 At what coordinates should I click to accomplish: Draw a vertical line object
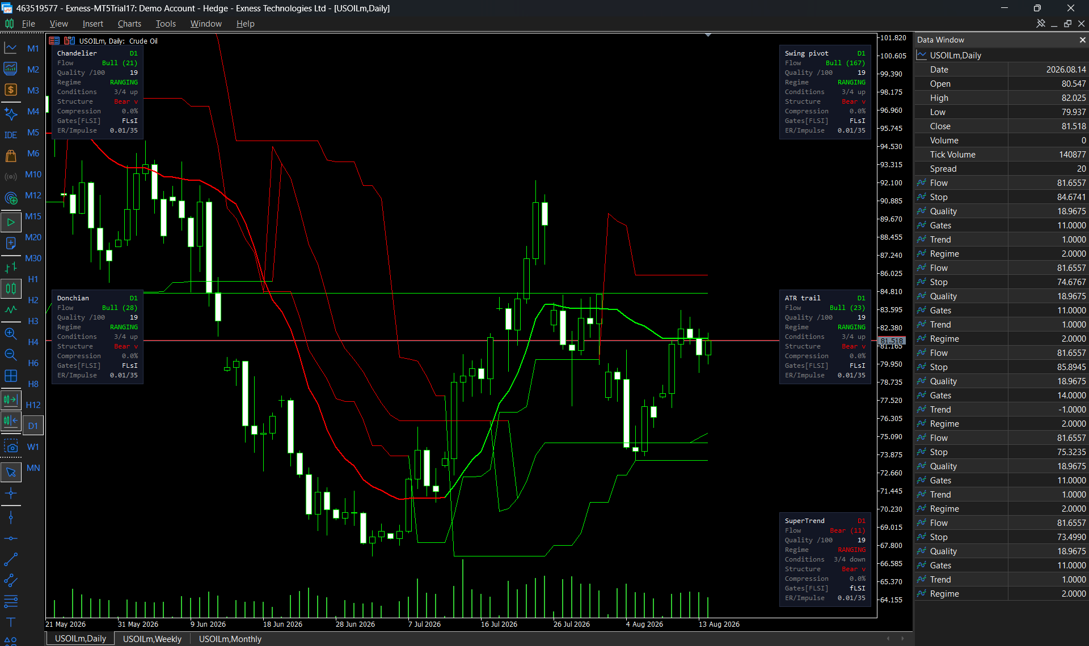pos(11,517)
